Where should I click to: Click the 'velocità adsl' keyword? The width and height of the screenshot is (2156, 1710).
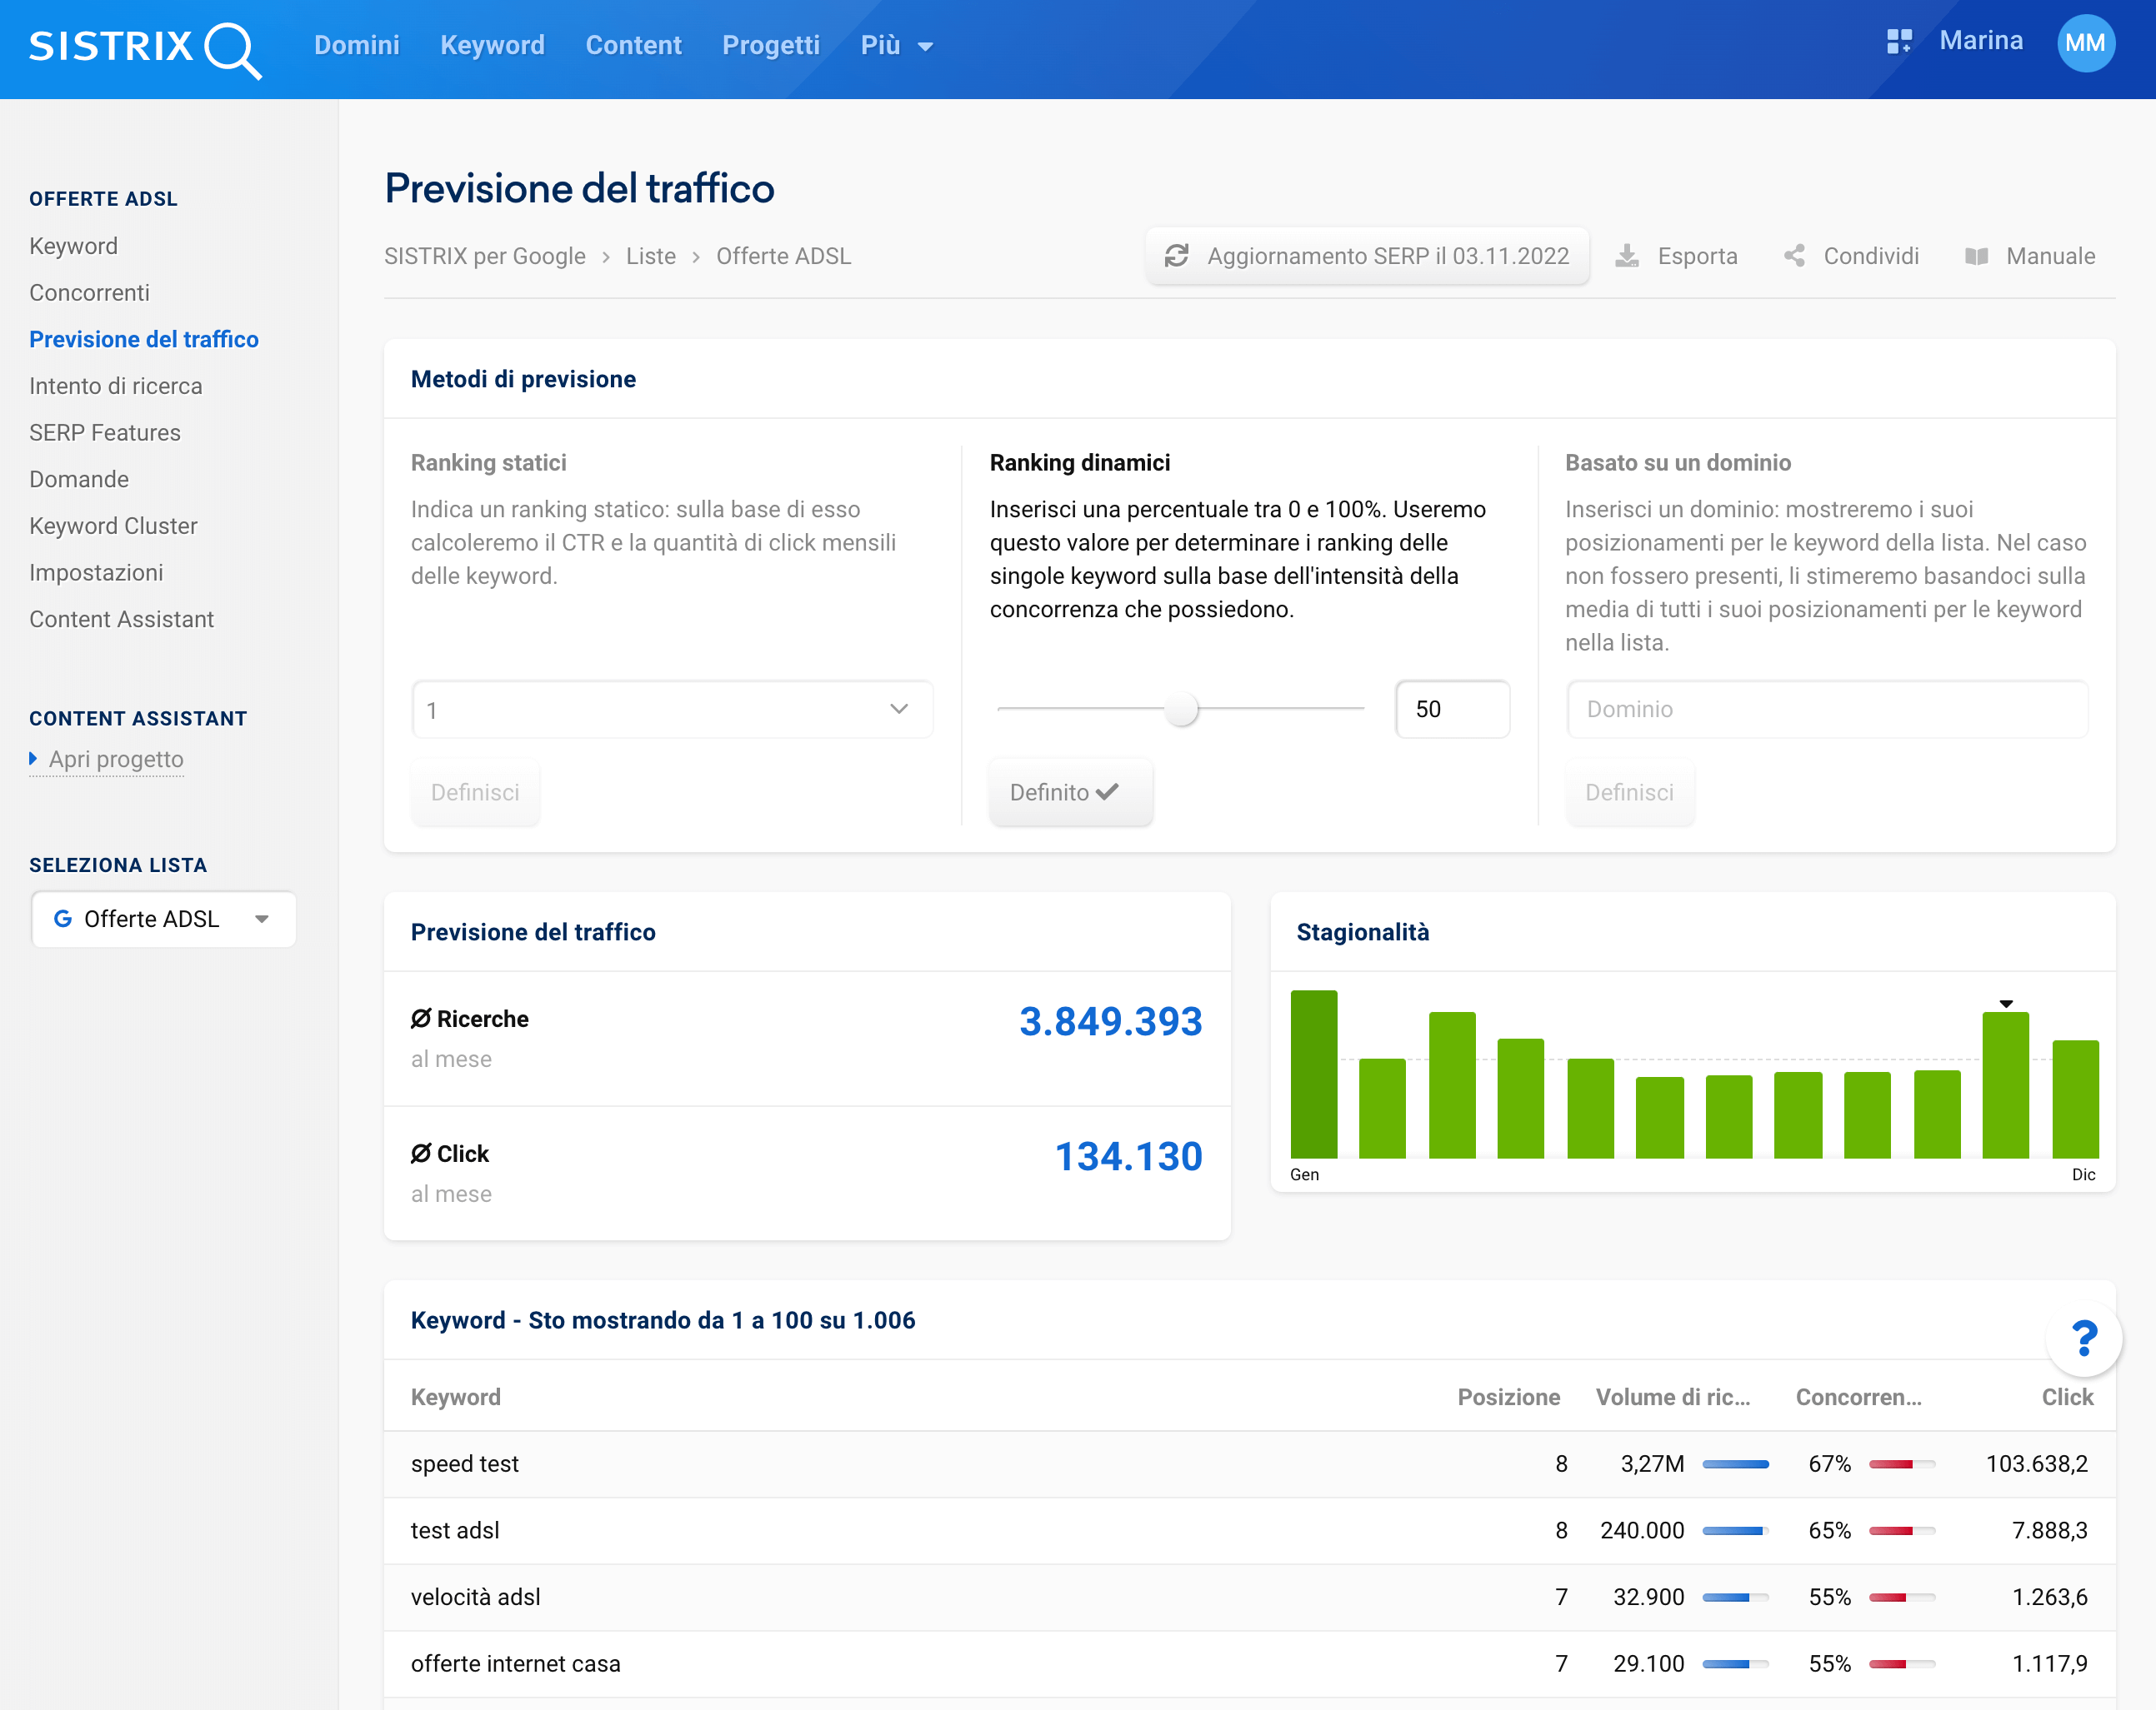[475, 1597]
